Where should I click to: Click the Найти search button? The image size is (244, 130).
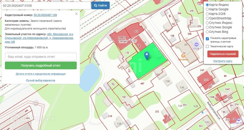coord(100,5)
